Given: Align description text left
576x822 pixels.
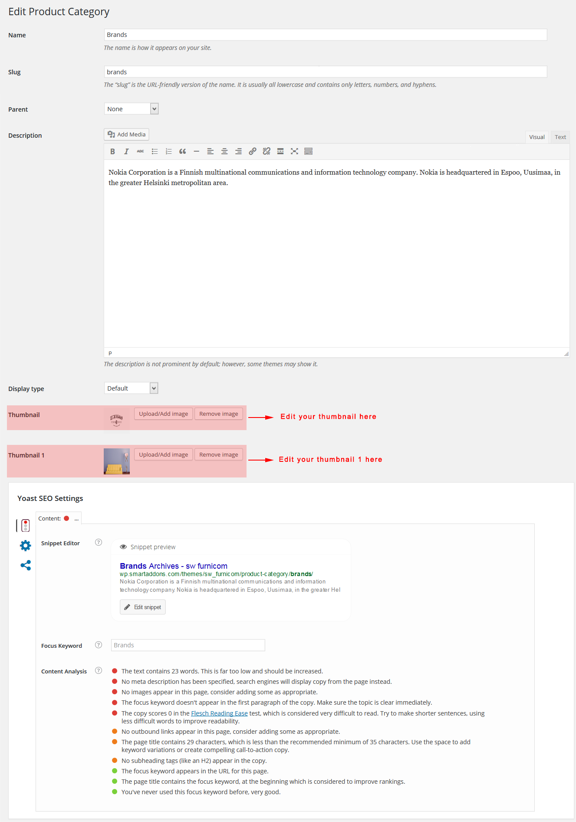Looking at the screenshot, I should 211,151.
